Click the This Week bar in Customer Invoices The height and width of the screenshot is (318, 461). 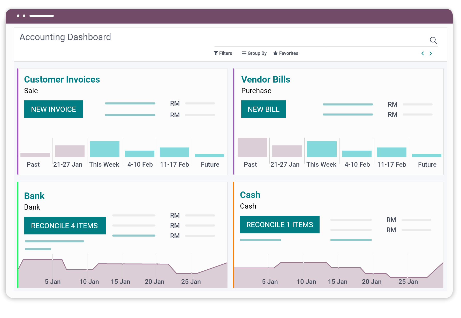pyautogui.click(x=104, y=150)
